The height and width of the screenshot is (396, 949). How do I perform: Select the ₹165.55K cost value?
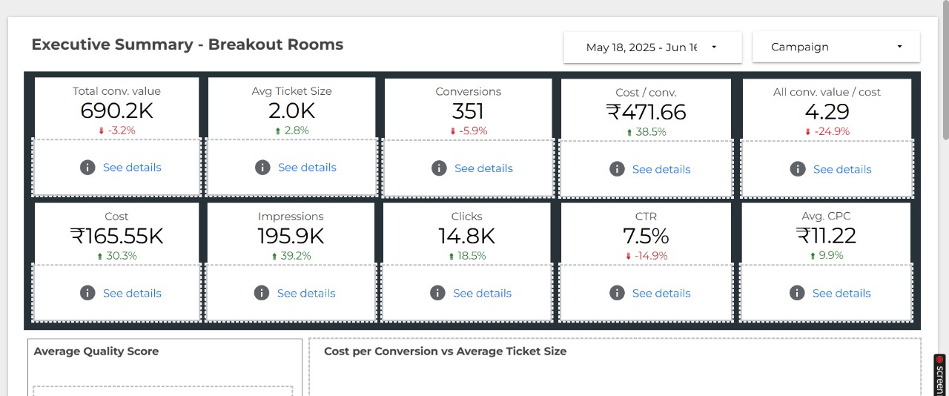[116, 236]
